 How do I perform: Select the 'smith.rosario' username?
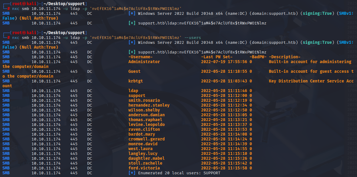[x=144, y=100]
